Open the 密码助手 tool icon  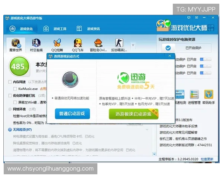pyautogui.click(x=209, y=97)
